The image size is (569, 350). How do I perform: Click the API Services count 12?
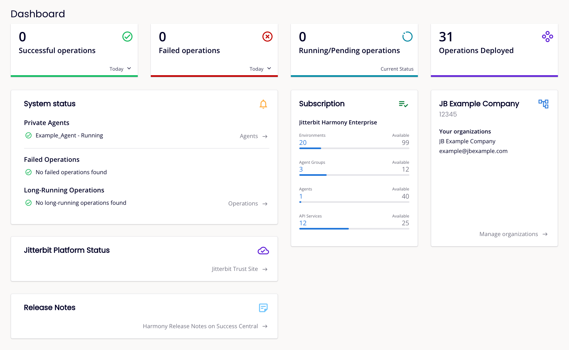point(303,223)
